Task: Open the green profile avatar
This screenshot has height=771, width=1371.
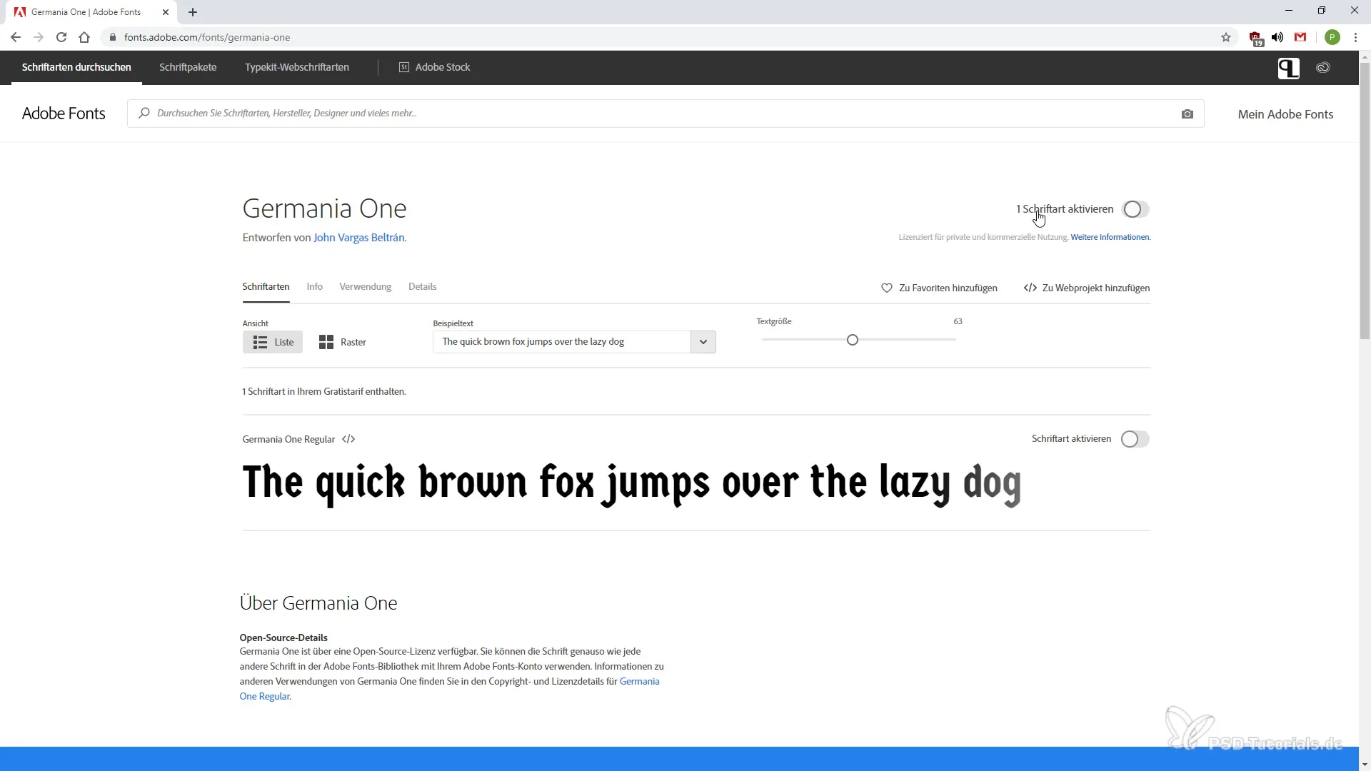Action: 1332,37
